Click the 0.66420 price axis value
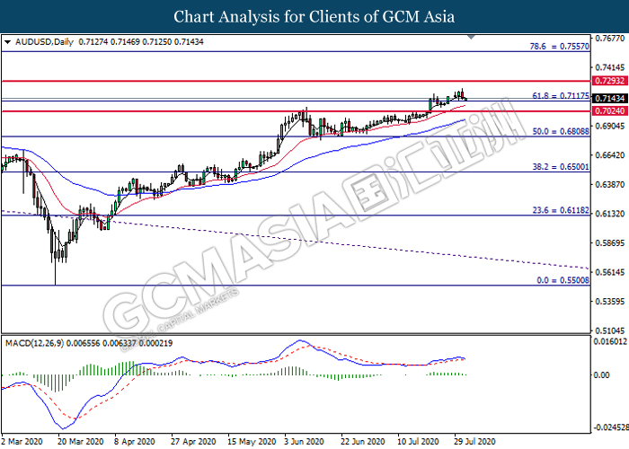The image size is (629, 449). tap(610, 155)
